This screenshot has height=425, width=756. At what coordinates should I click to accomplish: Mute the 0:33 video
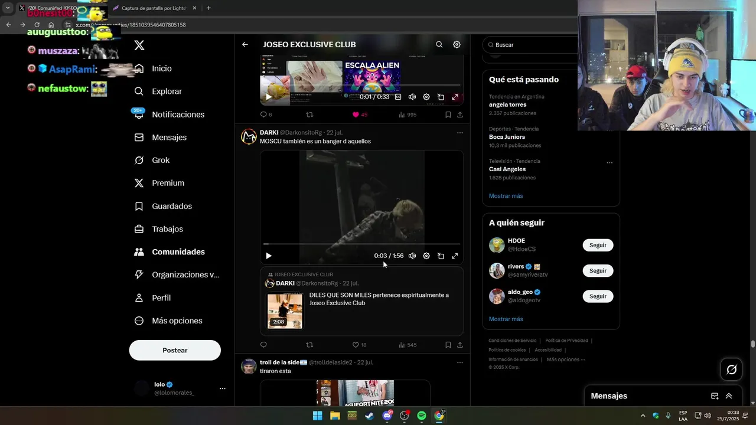(412, 97)
